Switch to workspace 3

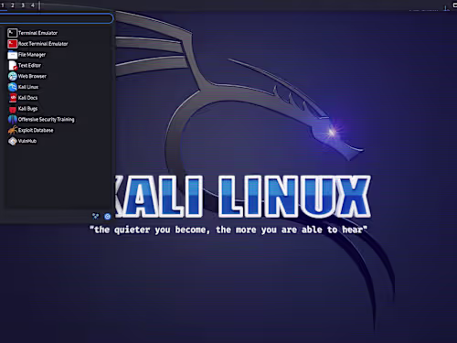(23, 5)
